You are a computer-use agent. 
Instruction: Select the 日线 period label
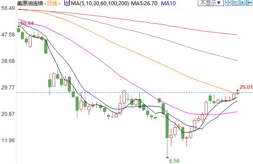coord(52,3)
